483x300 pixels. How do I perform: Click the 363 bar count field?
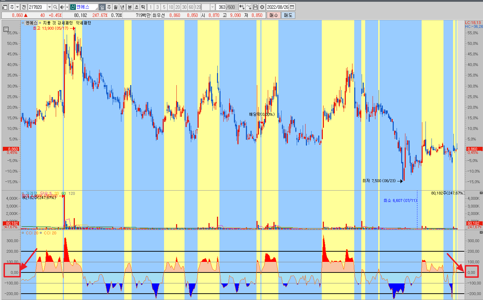pyautogui.click(x=222, y=7)
